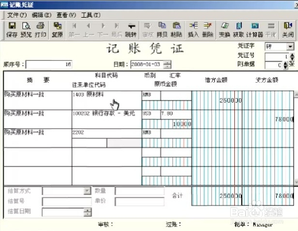Click the 保存 (Save) toolbar icon

pos(12,30)
